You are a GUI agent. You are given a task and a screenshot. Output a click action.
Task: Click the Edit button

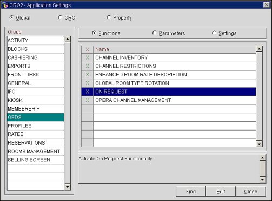click(221, 191)
